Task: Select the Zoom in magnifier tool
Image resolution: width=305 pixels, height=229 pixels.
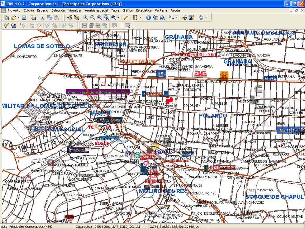Action: click(85, 18)
